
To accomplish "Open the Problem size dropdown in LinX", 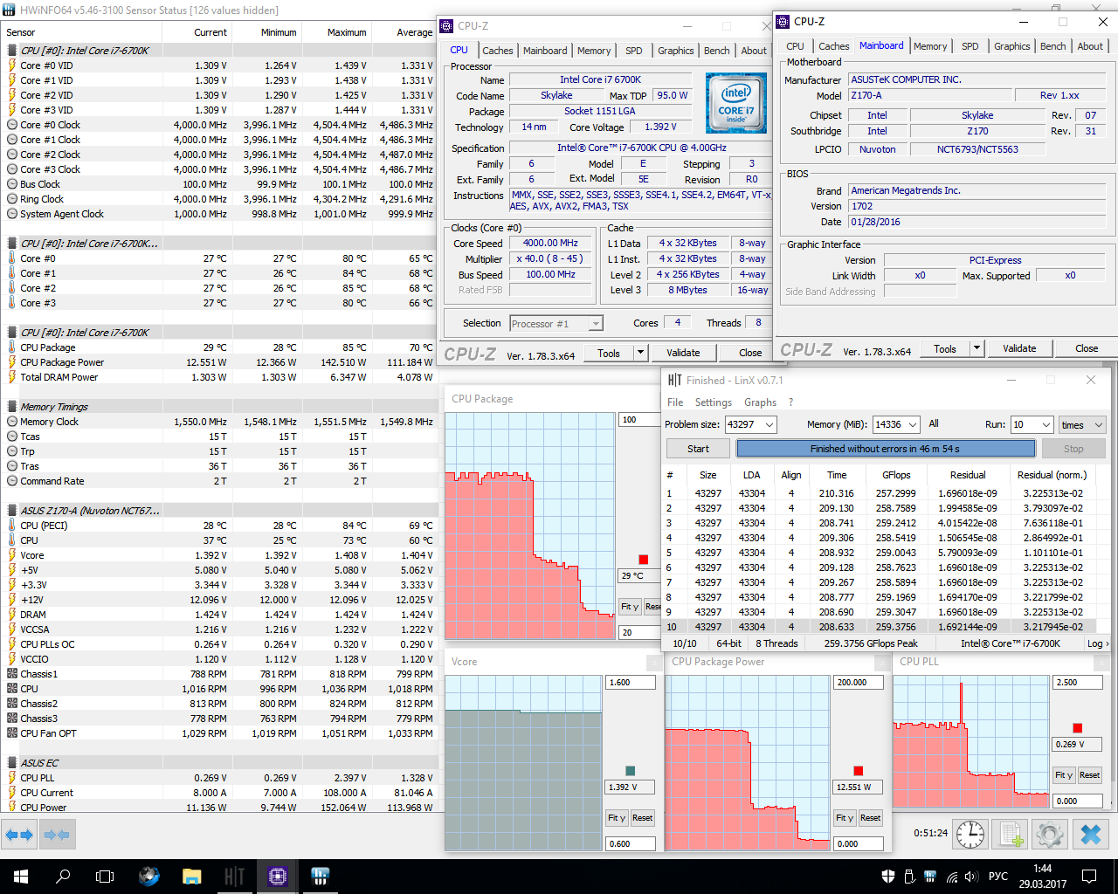I will click(x=750, y=424).
